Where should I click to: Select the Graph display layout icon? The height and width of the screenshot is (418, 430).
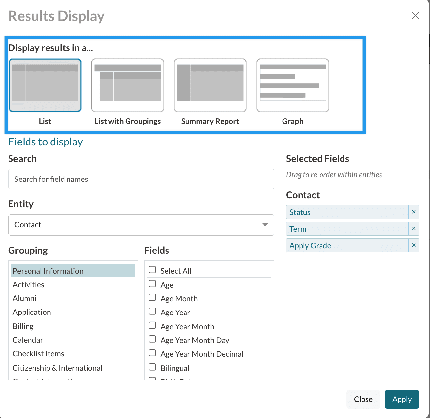(x=293, y=85)
